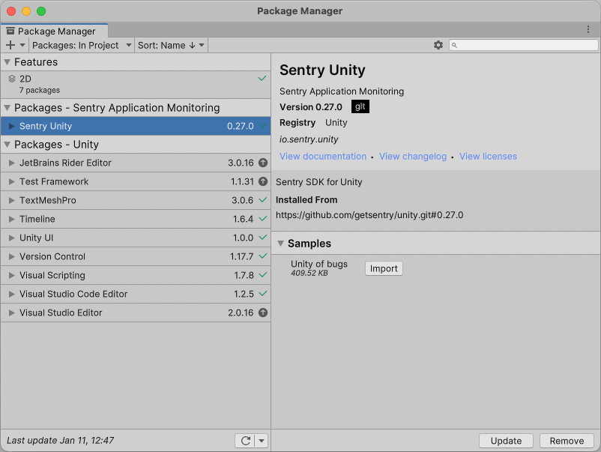
Task: Open the Packages: In Project dropdown
Action: [82, 45]
